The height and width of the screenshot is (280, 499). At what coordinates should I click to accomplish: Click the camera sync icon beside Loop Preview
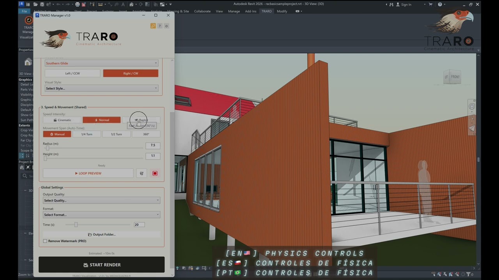click(x=142, y=173)
